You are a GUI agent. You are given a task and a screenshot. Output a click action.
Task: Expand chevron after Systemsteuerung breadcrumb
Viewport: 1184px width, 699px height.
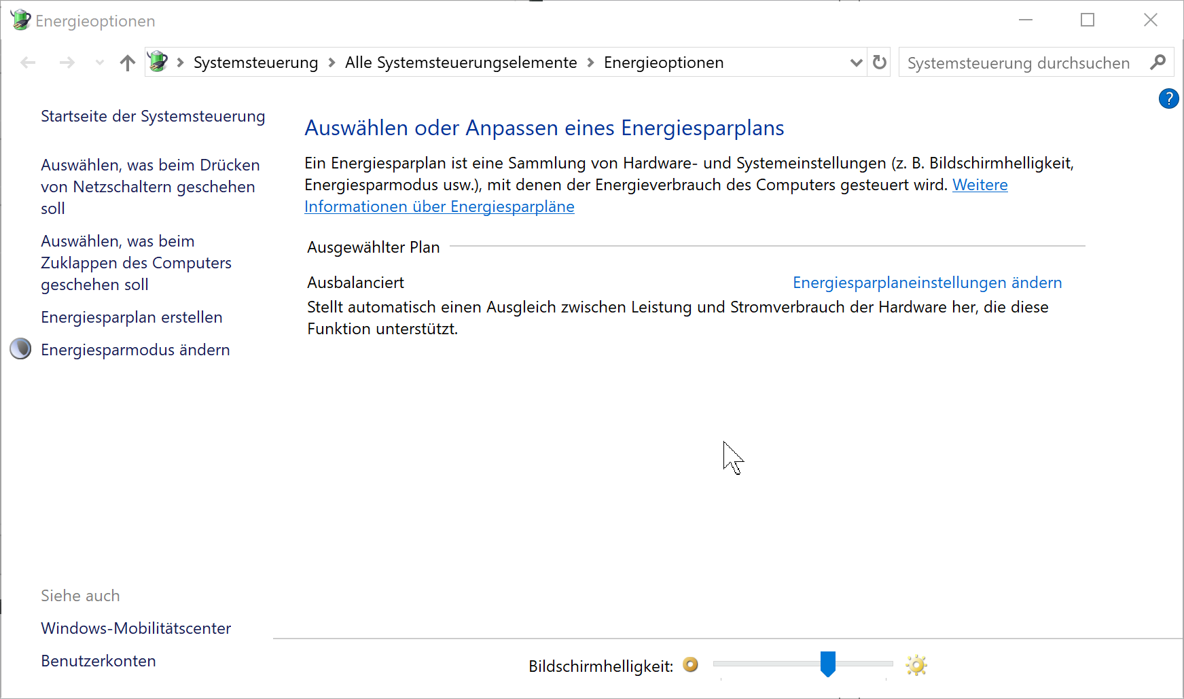(x=332, y=62)
